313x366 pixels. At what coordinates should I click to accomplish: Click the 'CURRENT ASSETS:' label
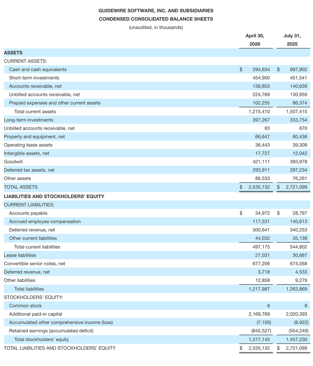[25, 61]
